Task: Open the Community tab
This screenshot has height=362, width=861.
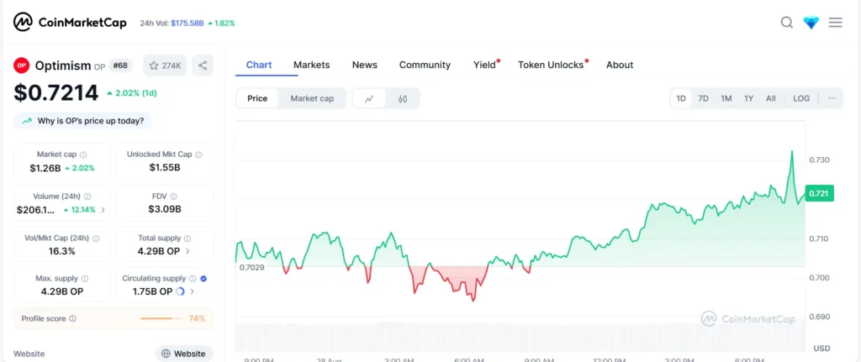Action: click(425, 65)
